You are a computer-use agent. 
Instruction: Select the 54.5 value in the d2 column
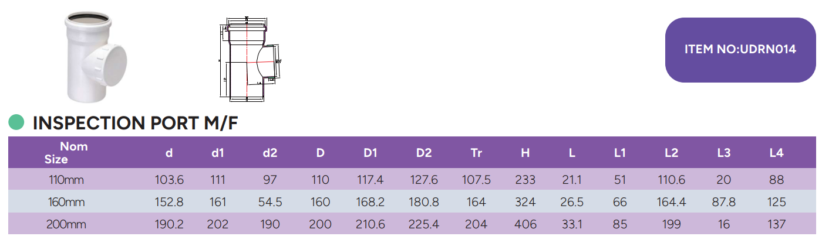click(270, 203)
